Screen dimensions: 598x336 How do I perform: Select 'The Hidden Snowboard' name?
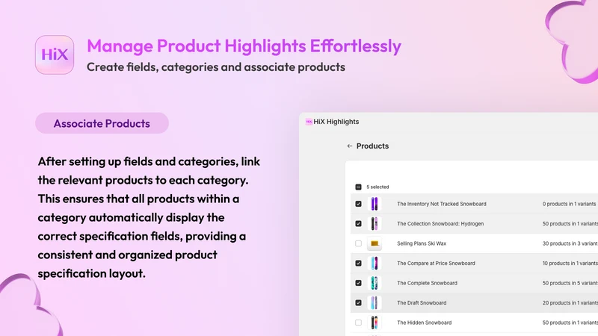(424, 323)
